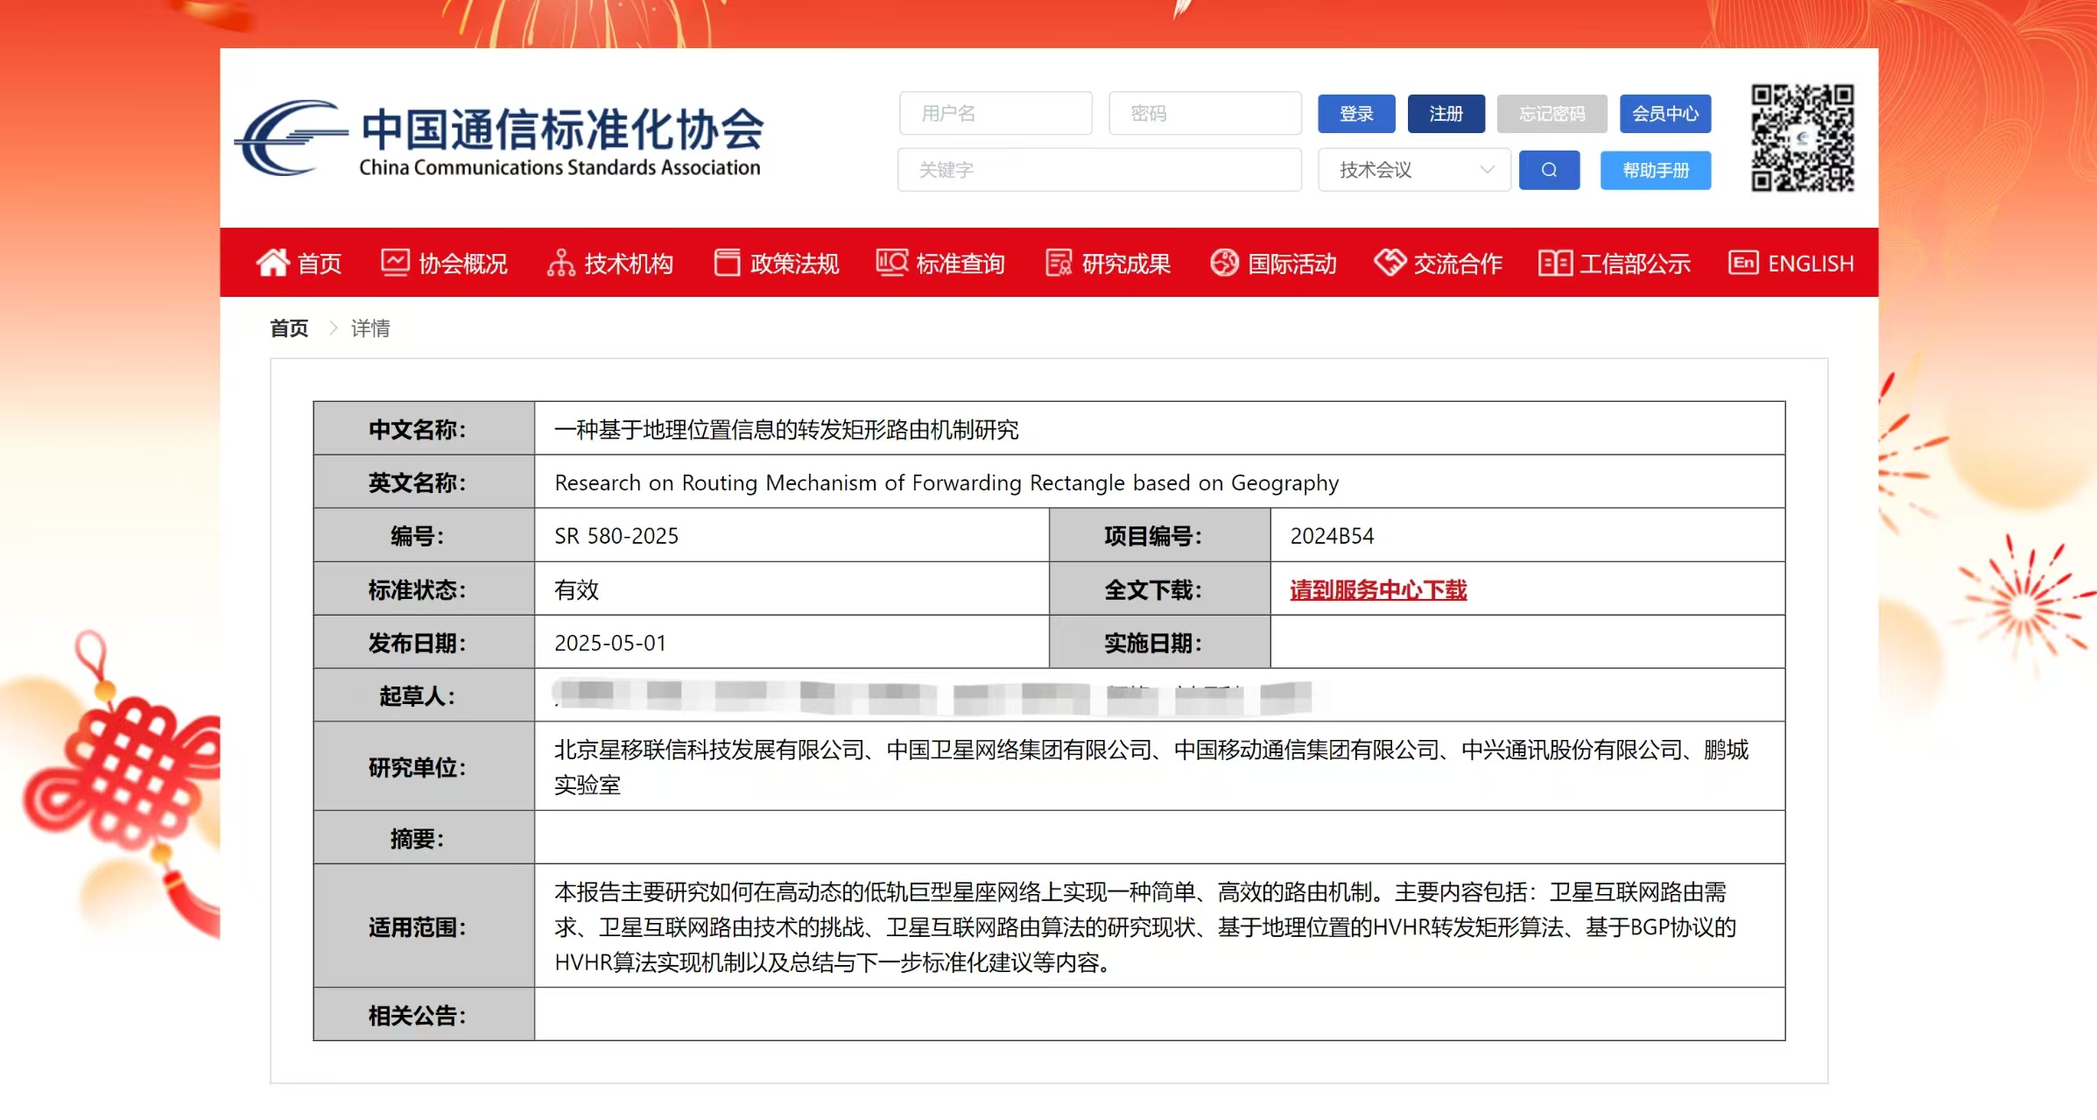Open 标准查询 via its search-document icon
This screenshot has height=1120, width=2097.
(x=890, y=263)
